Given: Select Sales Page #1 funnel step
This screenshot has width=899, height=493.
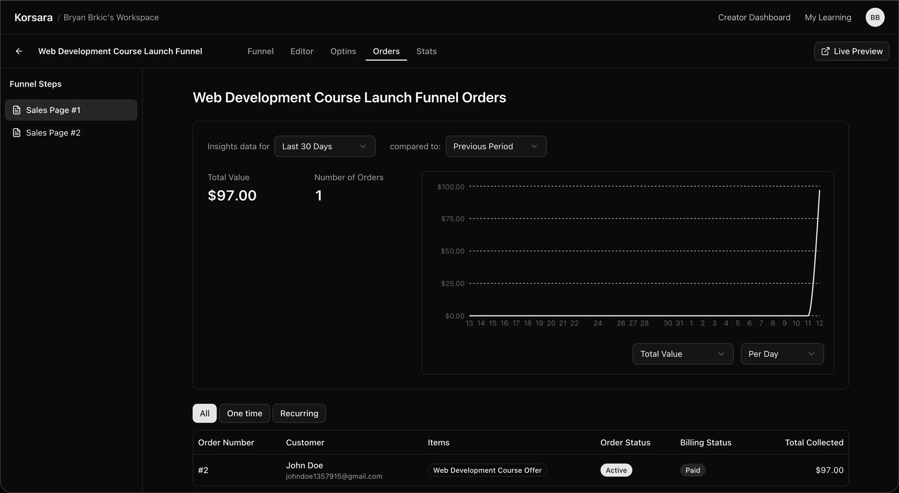Looking at the screenshot, I should (x=71, y=110).
